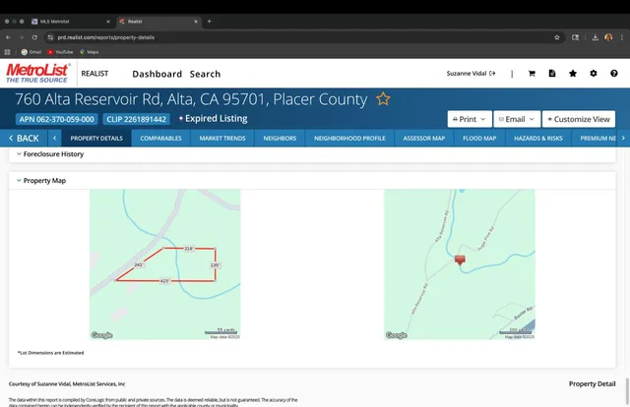Mark property as favorite with the orange star
The width and height of the screenshot is (630, 407).
click(x=383, y=99)
